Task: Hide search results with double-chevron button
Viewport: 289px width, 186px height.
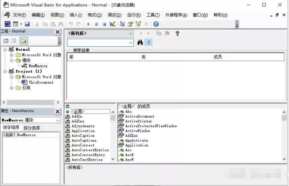Action: pos(149,42)
